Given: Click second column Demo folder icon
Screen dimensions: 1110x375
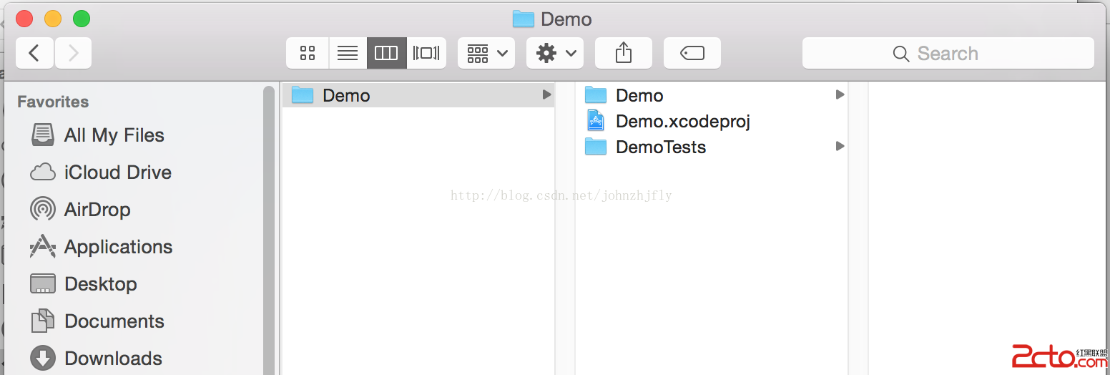Looking at the screenshot, I should (596, 95).
